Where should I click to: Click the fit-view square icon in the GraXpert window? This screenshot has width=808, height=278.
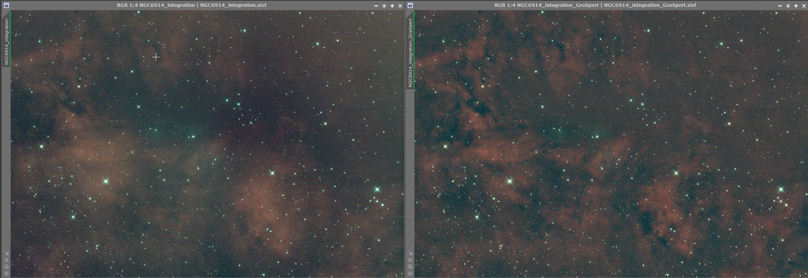410,260
